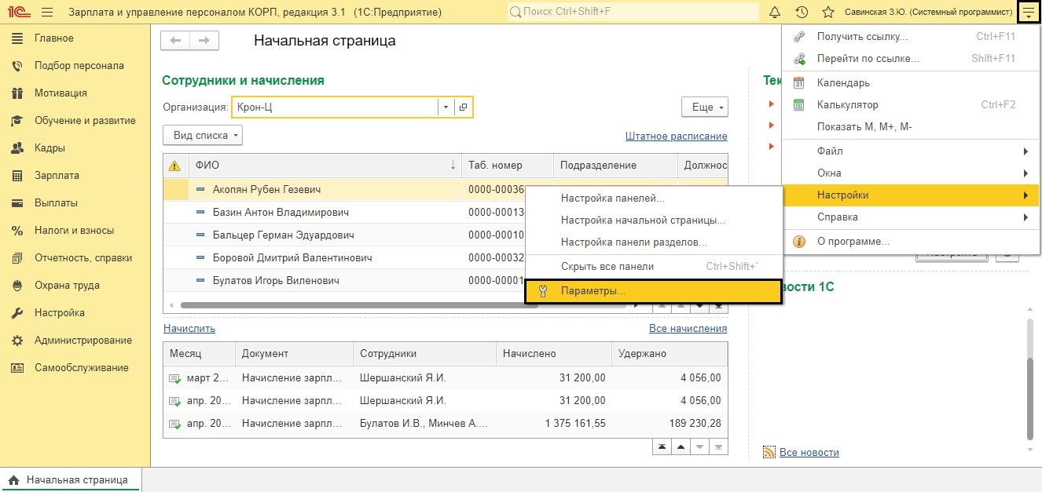Click the hamburger sections menu icon
1042x492 pixels.
(x=46, y=13)
